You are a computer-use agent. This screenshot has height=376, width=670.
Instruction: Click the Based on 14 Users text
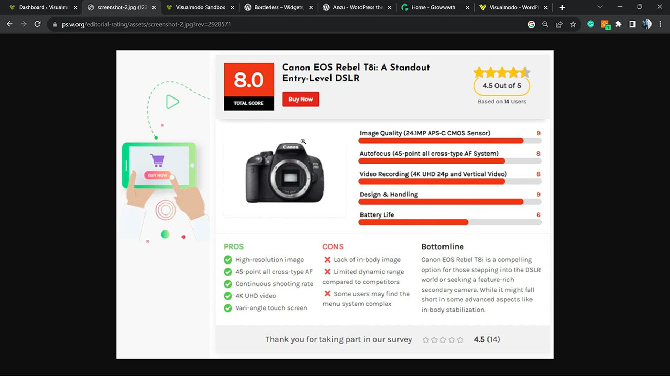[502, 101]
